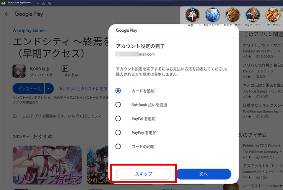The image size is (283, 190).
Task: Click the インストール button
Action: click(28, 89)
